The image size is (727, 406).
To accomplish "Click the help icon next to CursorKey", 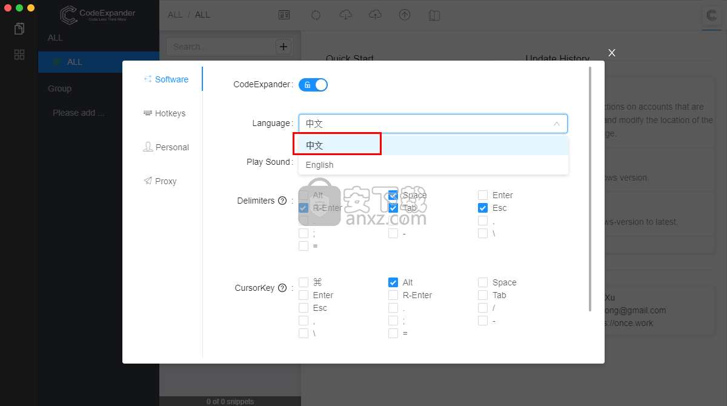I will [x=282, y=288].
